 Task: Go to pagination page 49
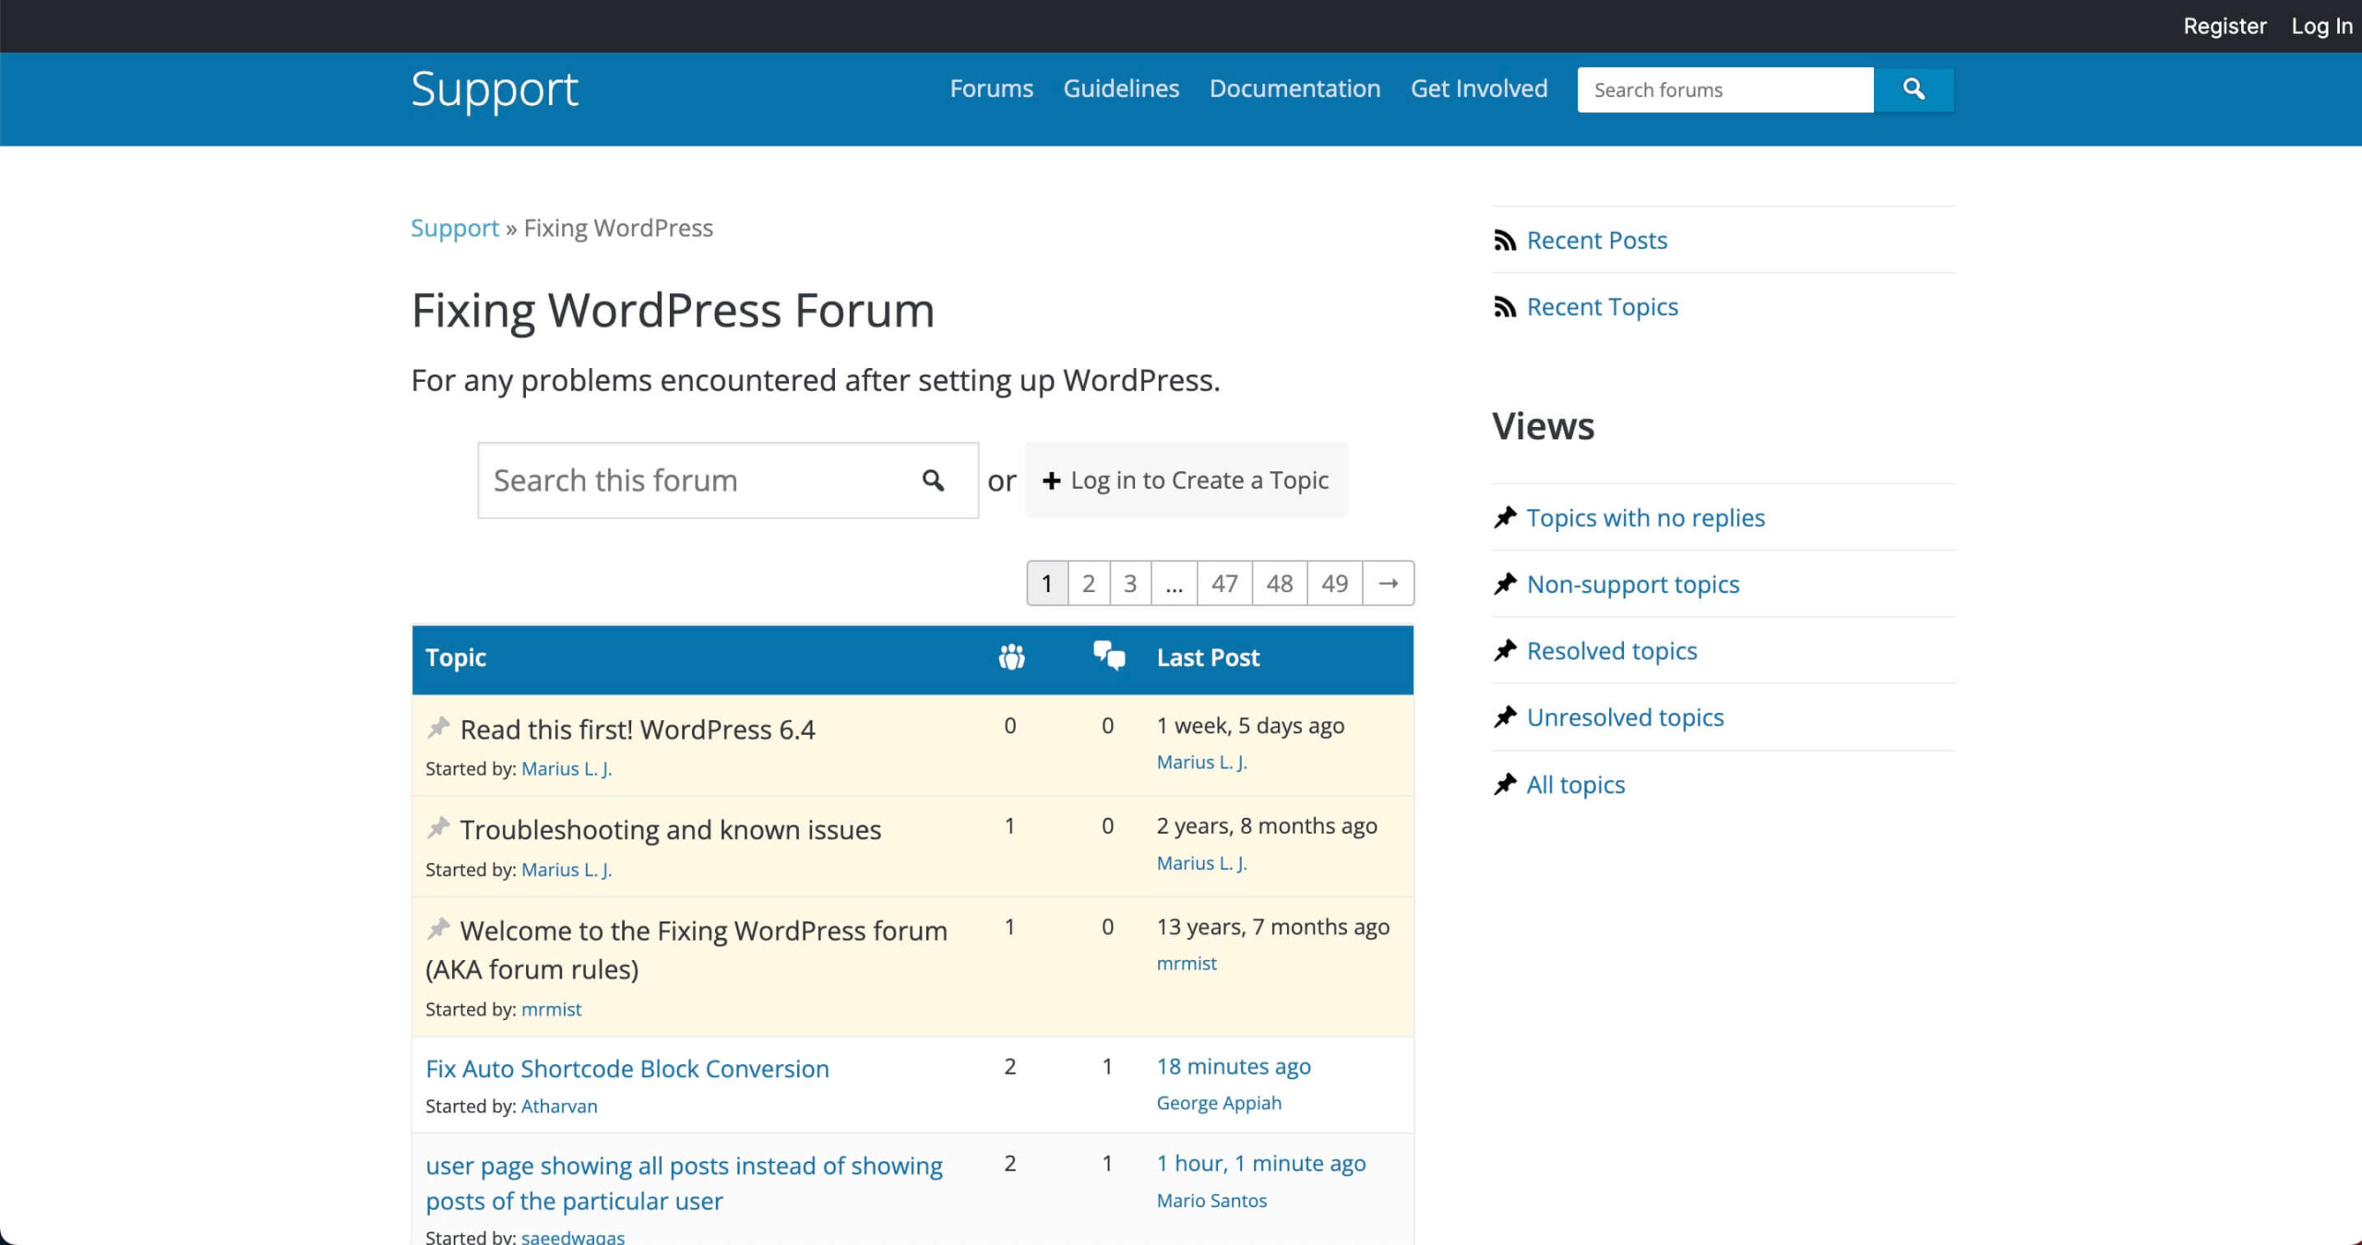[1334, 583]
